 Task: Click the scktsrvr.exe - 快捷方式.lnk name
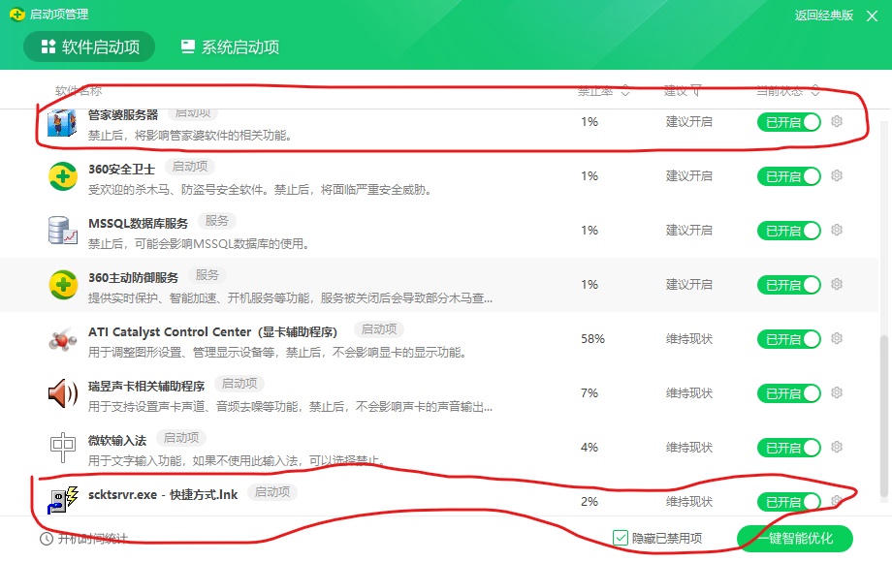(163, 494)
